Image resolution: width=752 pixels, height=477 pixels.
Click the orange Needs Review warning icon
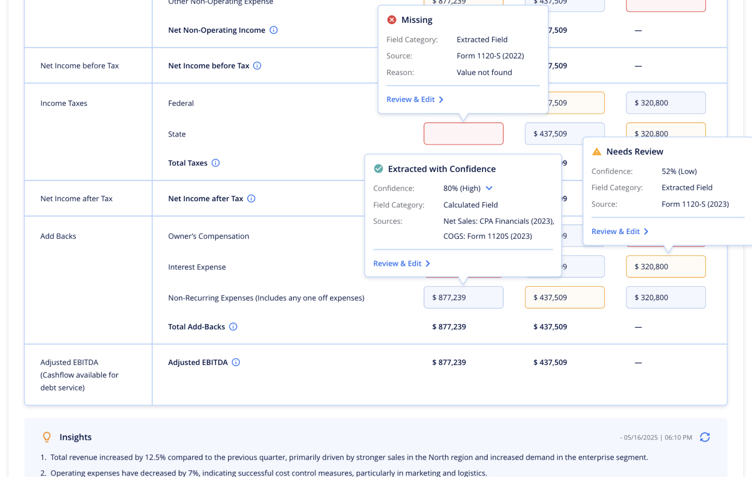(x=596, y=152)
